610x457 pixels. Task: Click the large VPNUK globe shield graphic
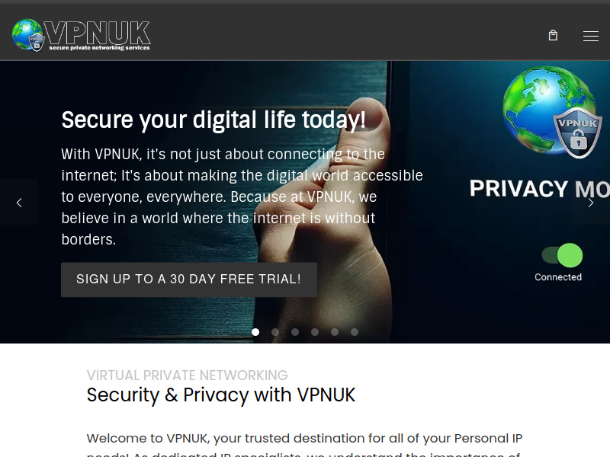point(551,112)
